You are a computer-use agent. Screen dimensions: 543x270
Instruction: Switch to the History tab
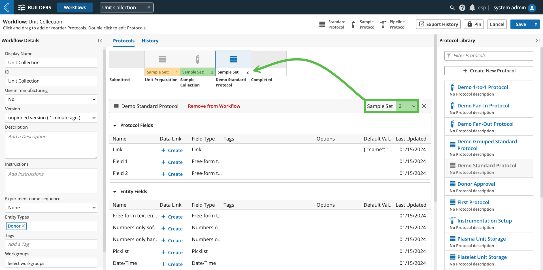(x=150, y=41)
